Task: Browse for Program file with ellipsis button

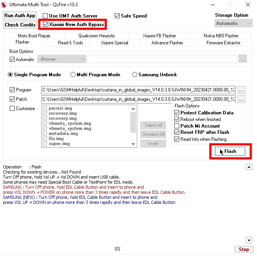Action: [x=241, y=90]
